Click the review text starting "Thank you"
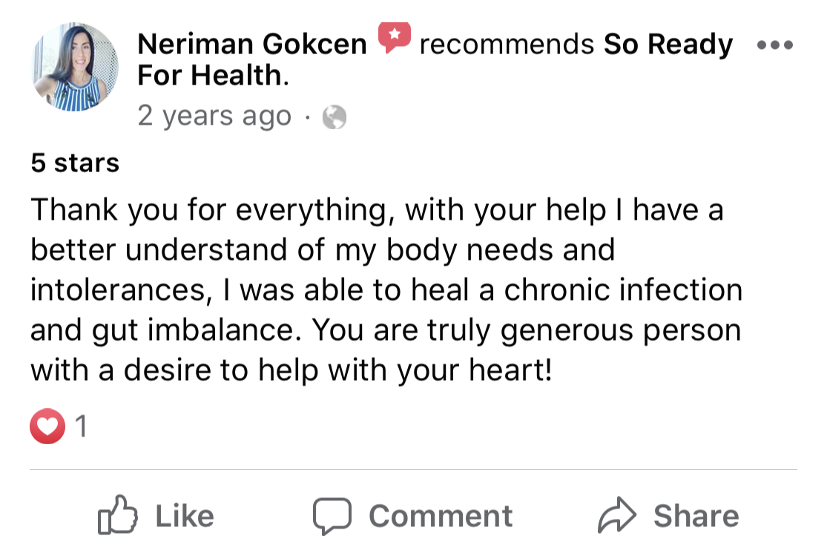Image resolution: width=827 pixels, height=553 pixels. [x=377, y=211]
